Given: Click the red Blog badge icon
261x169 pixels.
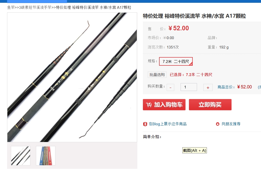Looking at the screenshot, I should click(145, 124).
